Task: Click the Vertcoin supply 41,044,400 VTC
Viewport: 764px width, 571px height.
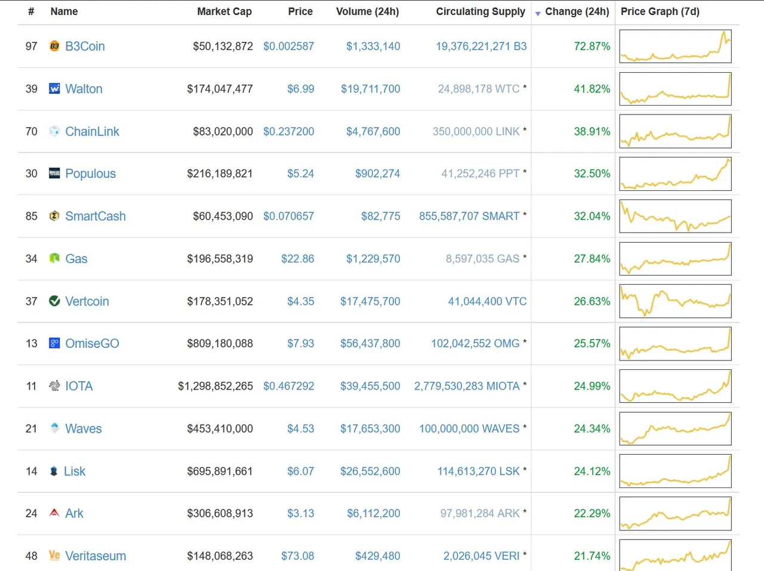Action: pos(487,301)
